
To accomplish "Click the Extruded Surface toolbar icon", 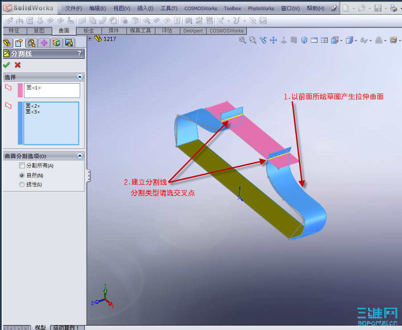I will coord(9,20).
